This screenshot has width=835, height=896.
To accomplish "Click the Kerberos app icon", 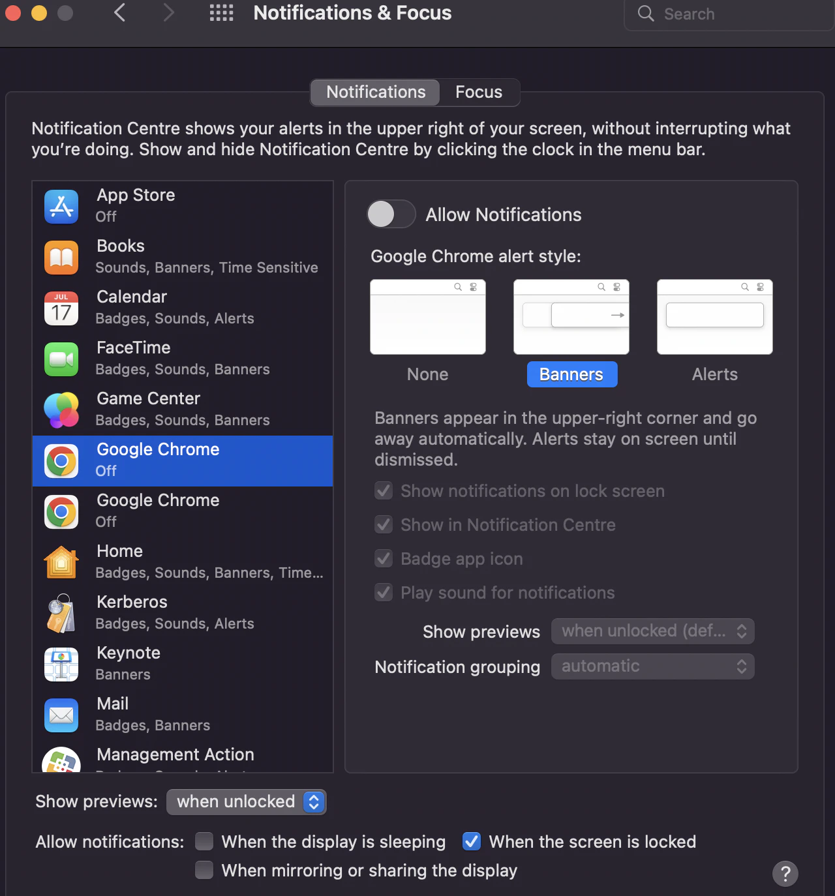I will coord(61,613).
